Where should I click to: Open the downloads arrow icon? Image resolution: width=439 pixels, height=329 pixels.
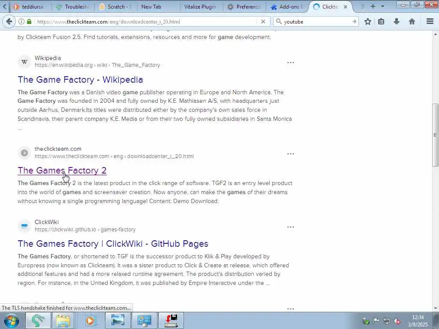click(x=397, y=21)
